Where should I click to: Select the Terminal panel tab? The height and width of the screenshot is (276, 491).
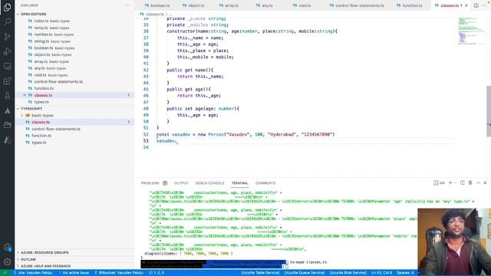click(x=240, y=183)
